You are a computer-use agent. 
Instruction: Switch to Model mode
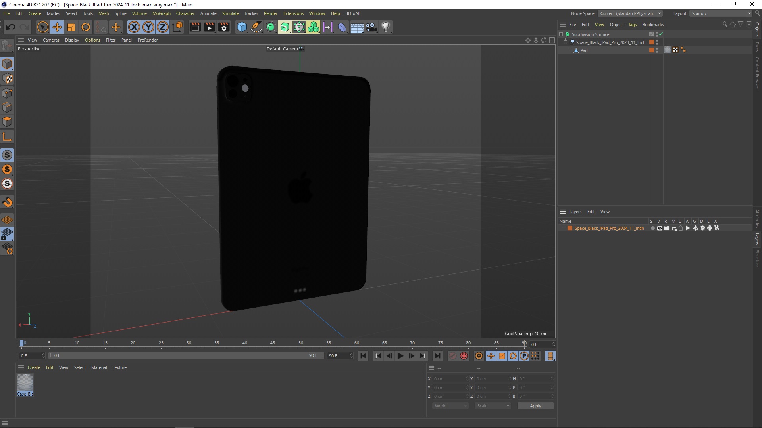(7, 64)
